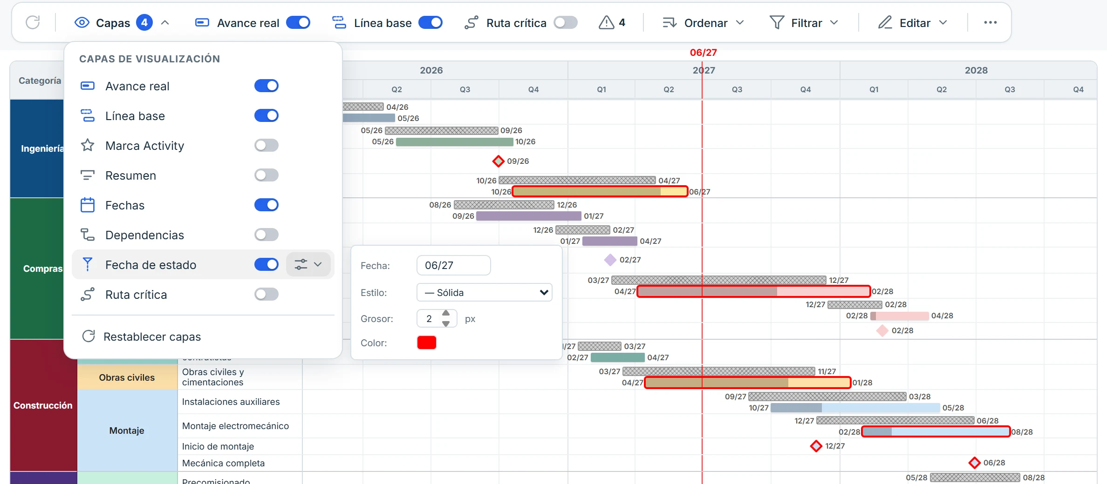Click the Ruta crítica icon in the toolbar
1107x484 pixels.
[x=471, y=22]
